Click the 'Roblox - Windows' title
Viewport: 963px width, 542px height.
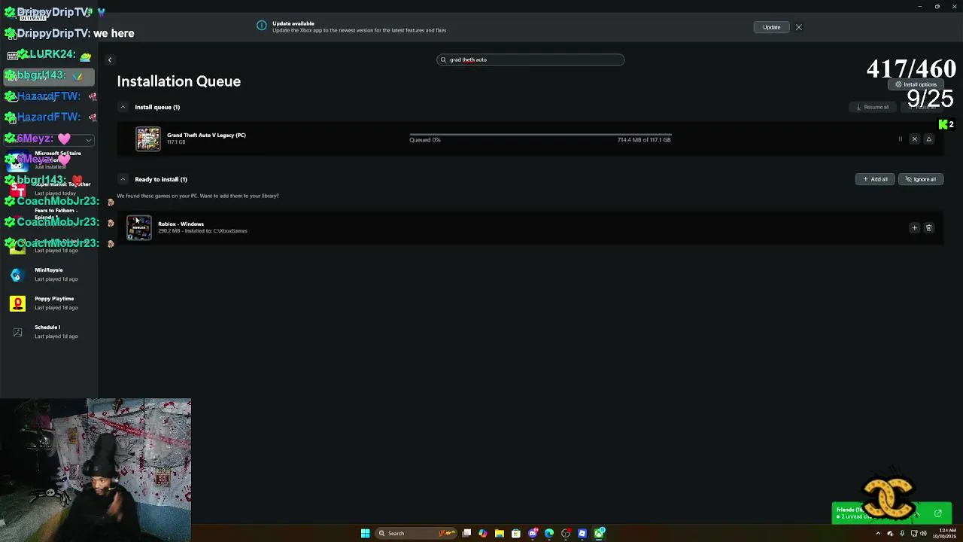(181, 224)
